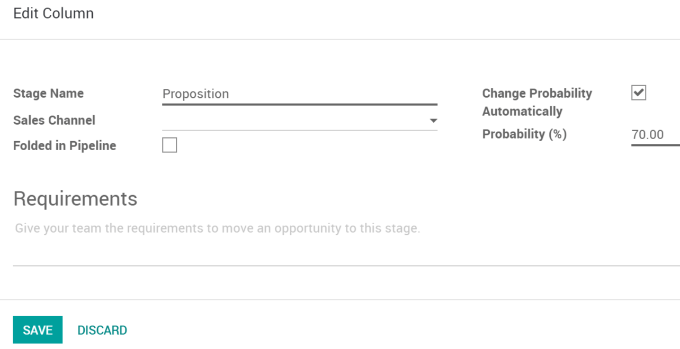Click the Requirements placeholder text area
The width and height of the screenshot is (680, 349).
(217, 228)
